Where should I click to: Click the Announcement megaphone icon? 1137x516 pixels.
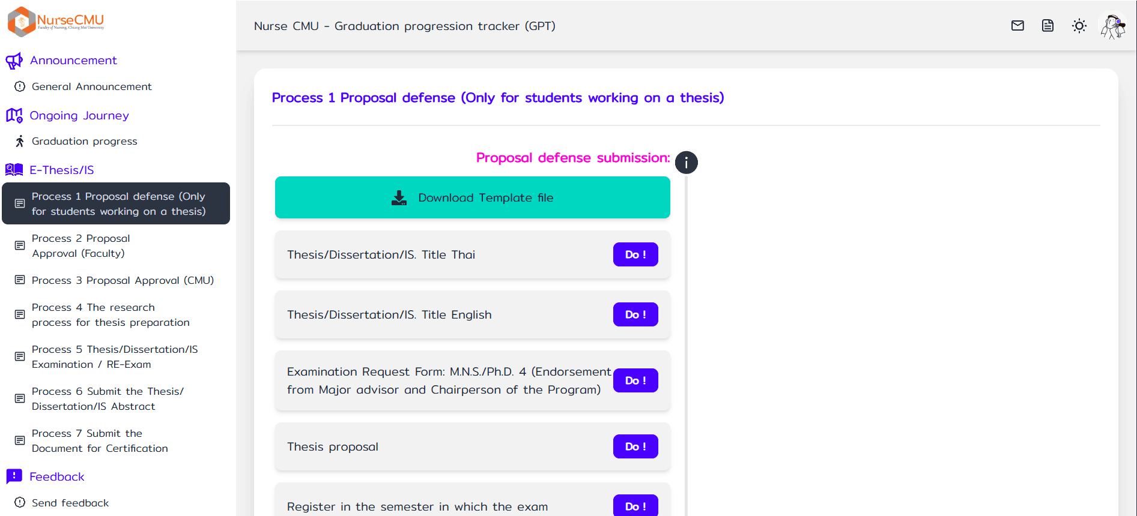point(14,61)
